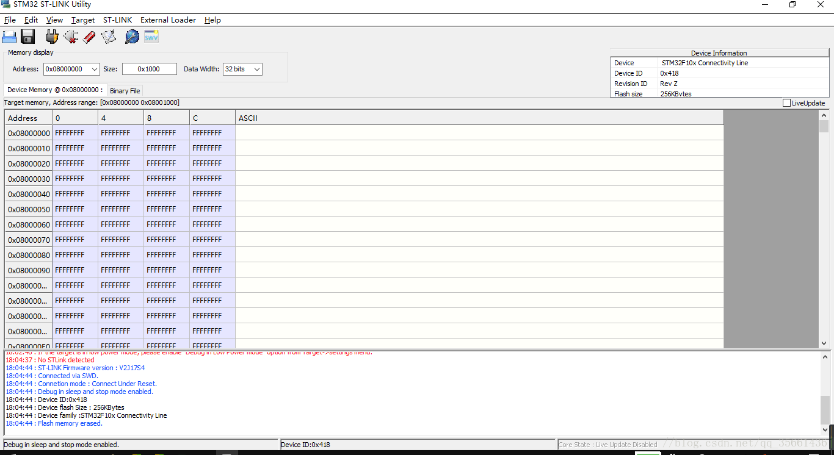Click the "Connected via SWD." log line
This screenshot has height=455, width=834.
coord(52,376)
